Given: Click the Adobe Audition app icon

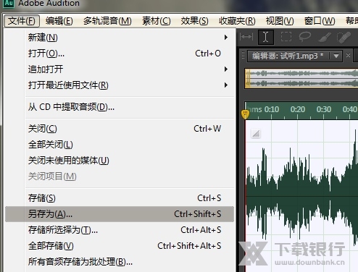Looking at the screenshot, I should pyautogui.click(x=9, y=4).
